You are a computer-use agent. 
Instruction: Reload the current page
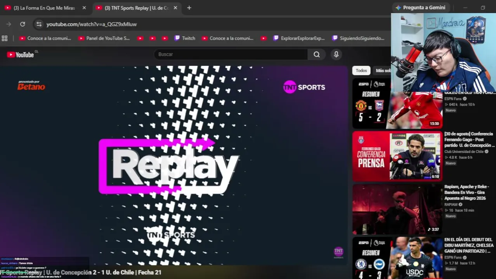click(23, 24)
